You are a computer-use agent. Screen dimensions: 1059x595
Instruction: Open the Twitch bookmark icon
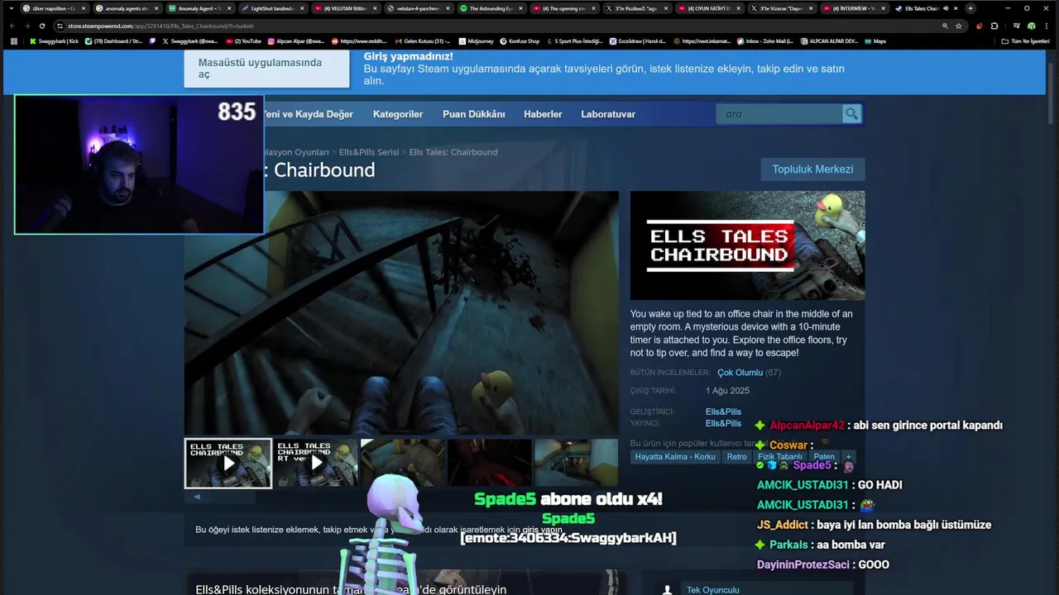[x=152, y=40]
